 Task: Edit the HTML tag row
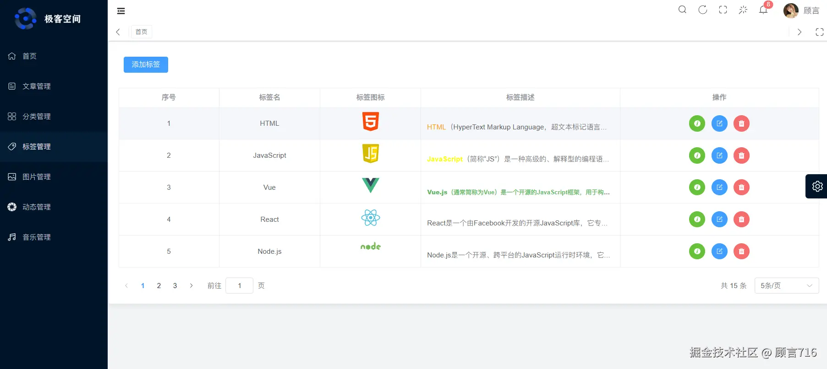tap(719, 123)
